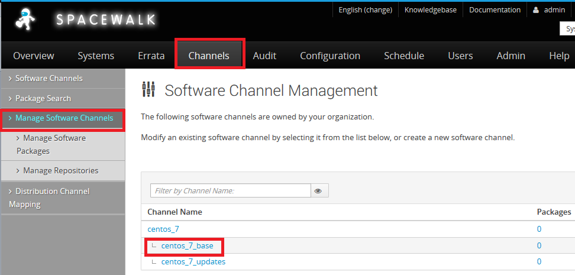Screen dimensions: 575x275
Task: Click the Software Channel Management heading
Action: (271, 90)
